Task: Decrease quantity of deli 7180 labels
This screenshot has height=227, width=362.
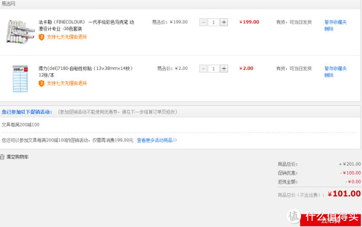Action: (x=203, y=69)
